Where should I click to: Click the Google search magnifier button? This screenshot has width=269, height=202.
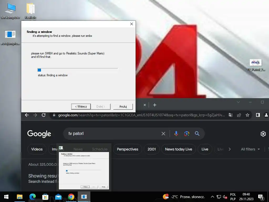197,133
